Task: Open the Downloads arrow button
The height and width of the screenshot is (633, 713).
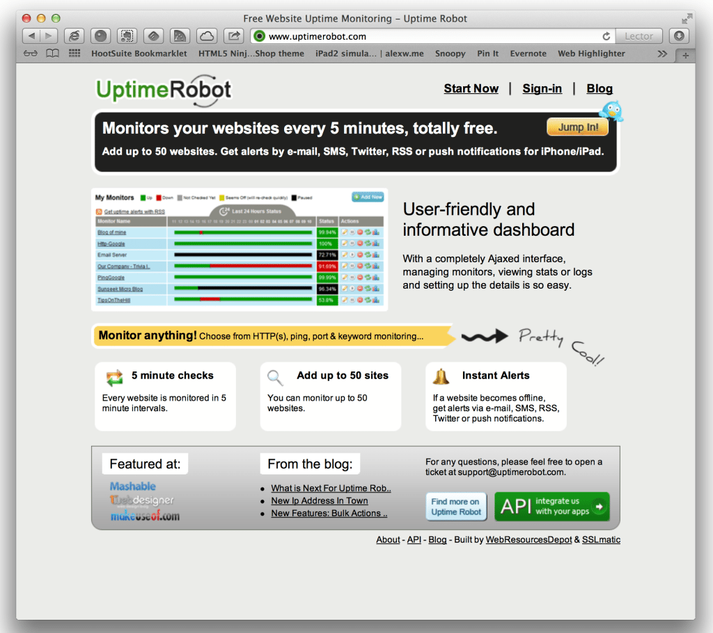Action: (x=679, y=36)
